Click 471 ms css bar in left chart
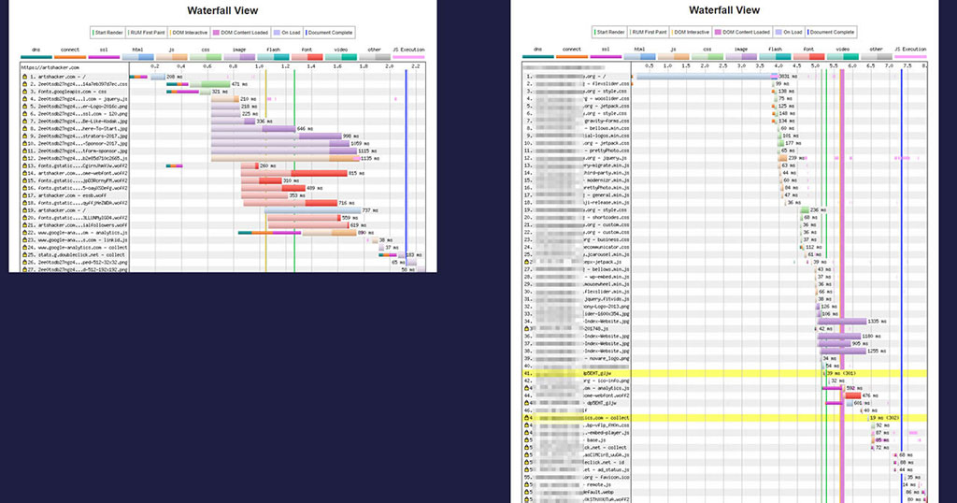The height and width of the screenshot is (503, 957). click(x=209, y=84)
